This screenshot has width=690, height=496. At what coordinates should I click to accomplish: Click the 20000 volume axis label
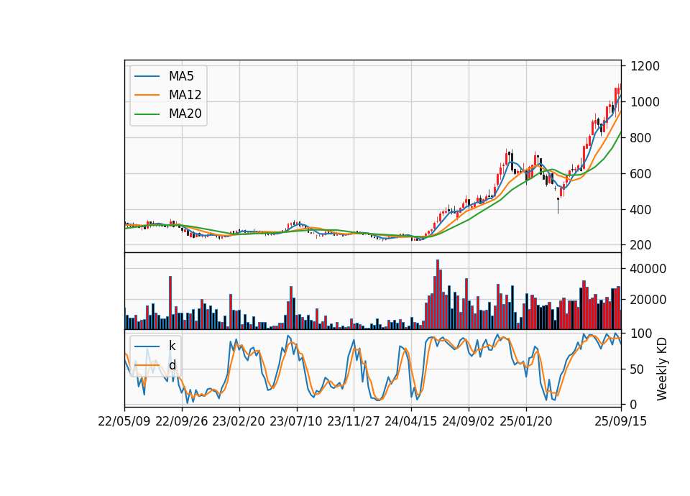648,300
